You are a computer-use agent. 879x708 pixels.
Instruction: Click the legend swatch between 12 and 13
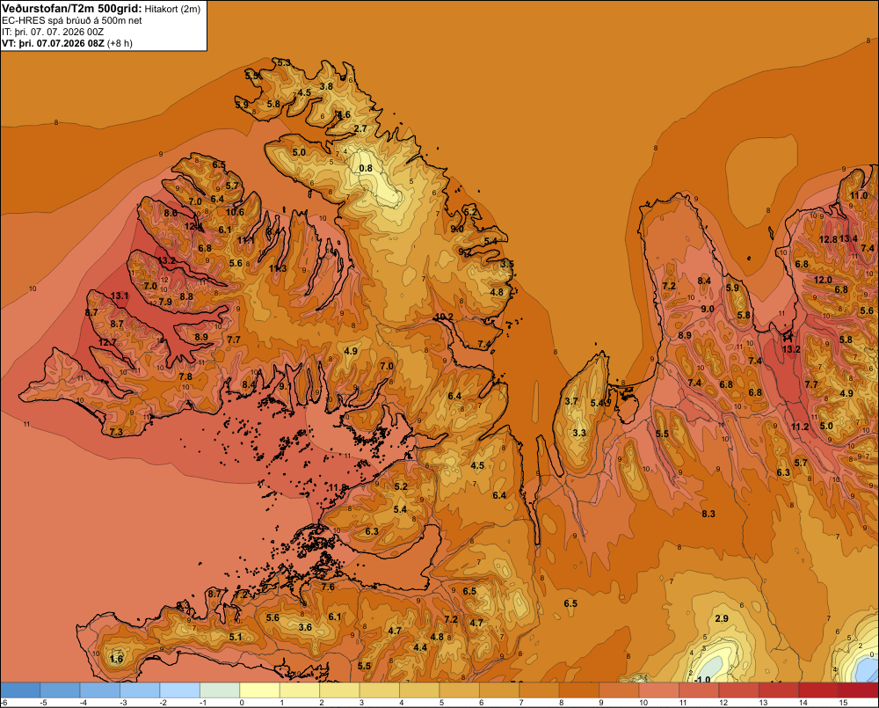(738, 690)
